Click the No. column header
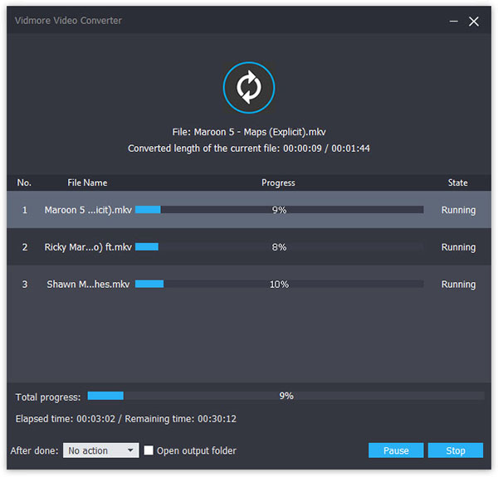The image size is (498, 477). pos(24,183)
